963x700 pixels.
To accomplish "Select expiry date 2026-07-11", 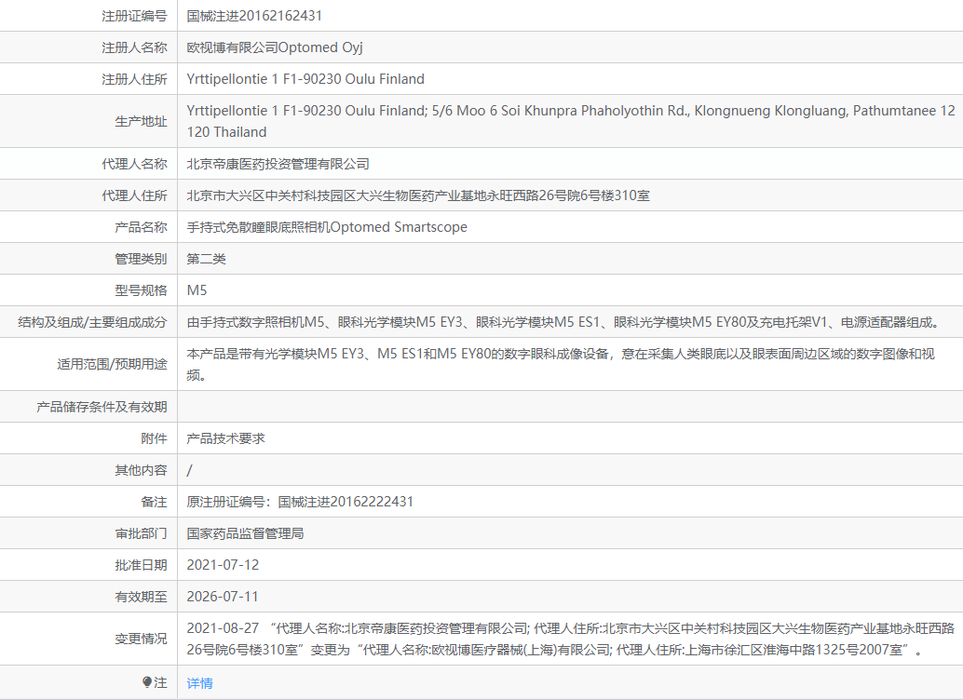I will (x=223, y=597).
